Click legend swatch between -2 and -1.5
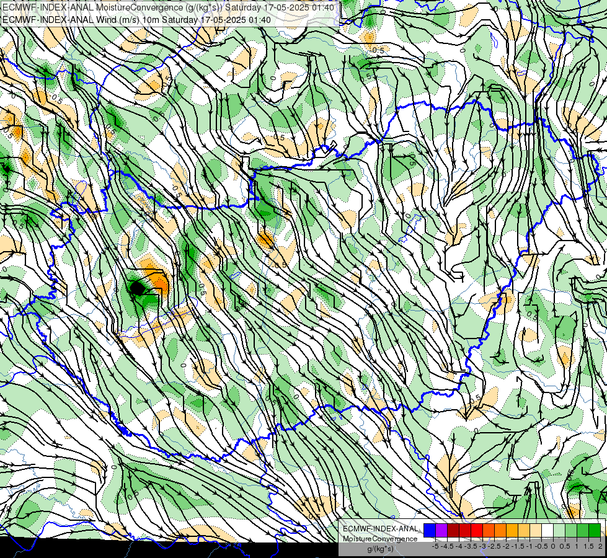Screen dimensions: 607x558 click(x=512, y=530)
